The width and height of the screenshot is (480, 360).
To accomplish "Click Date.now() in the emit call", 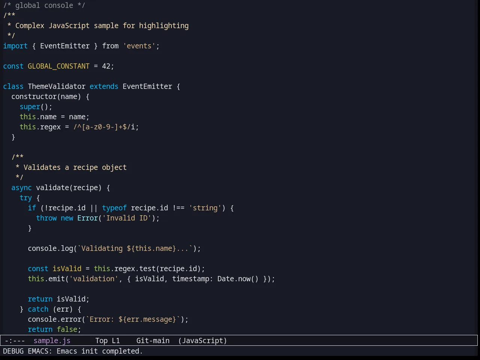I will 238,279.
